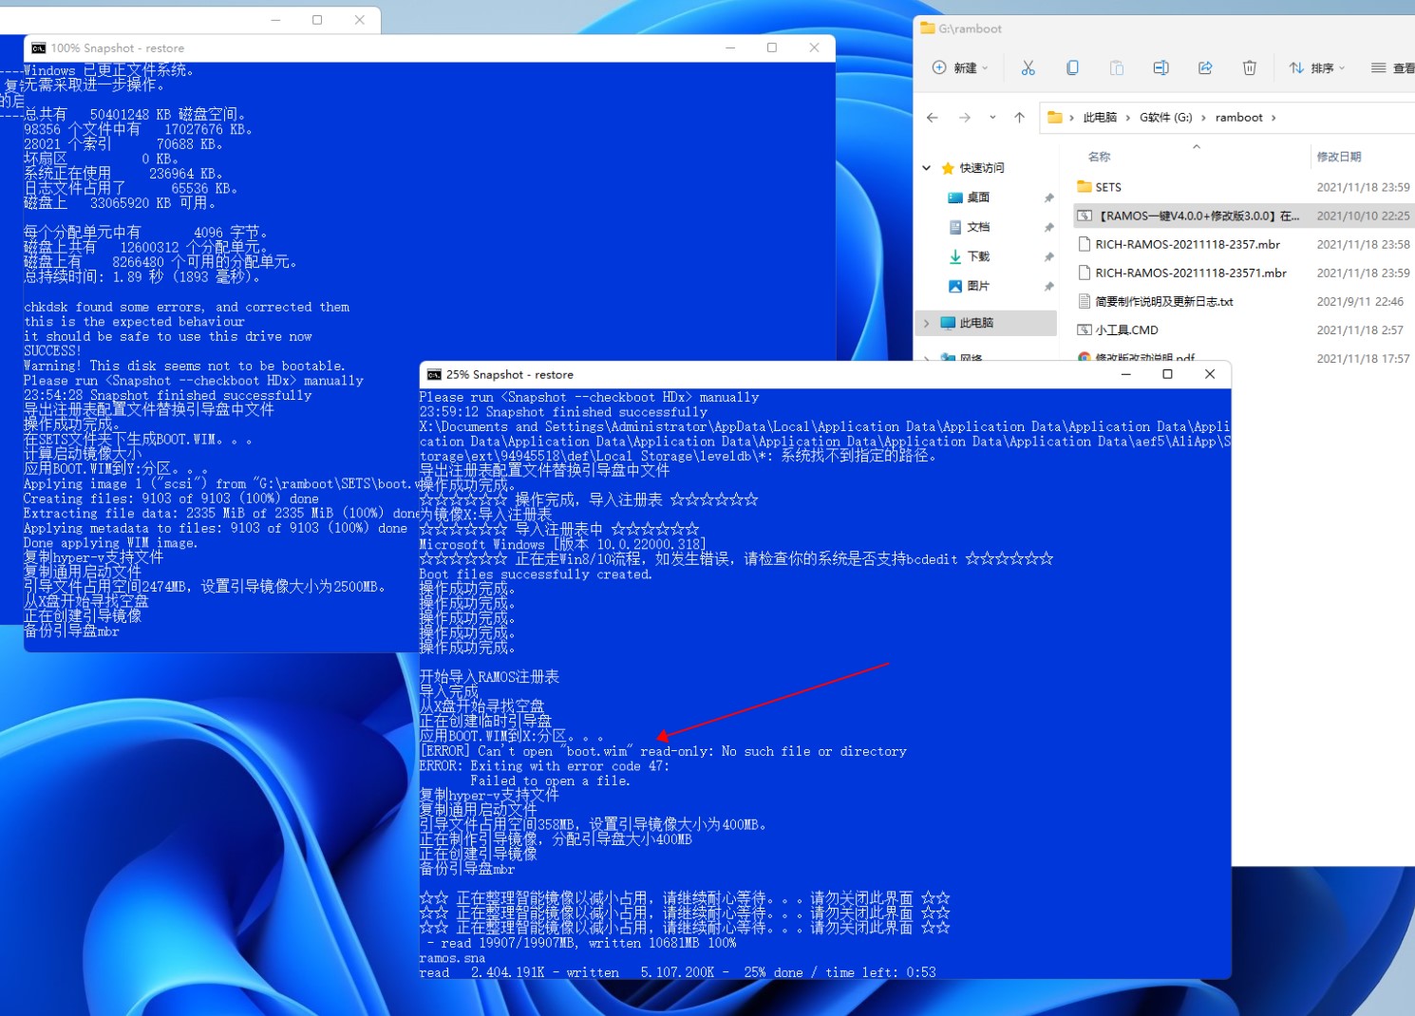Screen dimensions: 1415x1016
Task: Click the SETS folder icon
Action: coord(1084,187)
